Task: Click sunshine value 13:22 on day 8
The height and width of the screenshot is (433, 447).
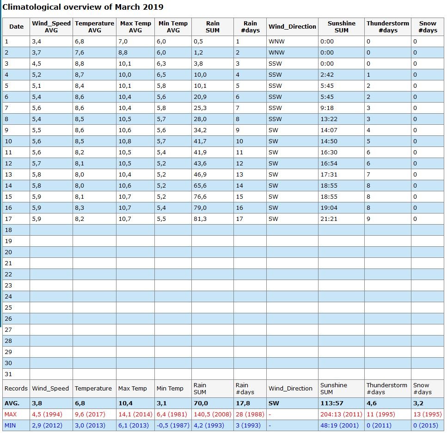Action: click(x=329, y=119)
